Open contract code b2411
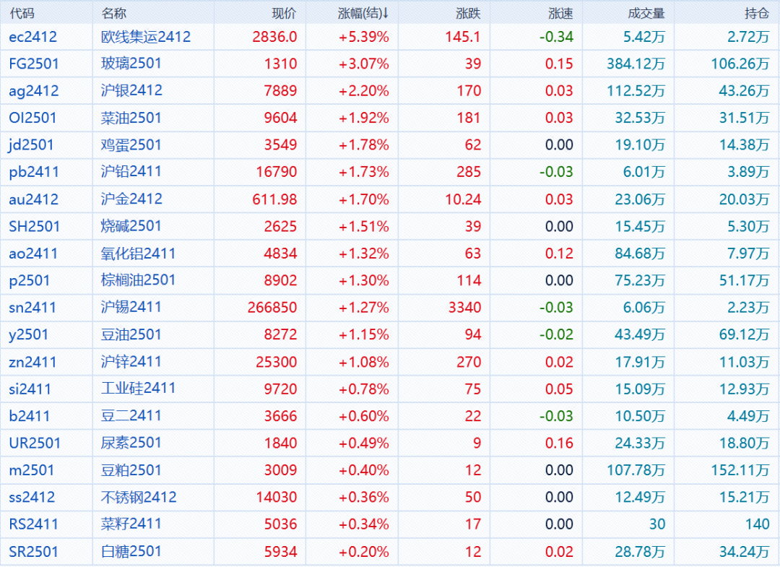The height and width of the screenshot is (567, 780). (30, 416)
